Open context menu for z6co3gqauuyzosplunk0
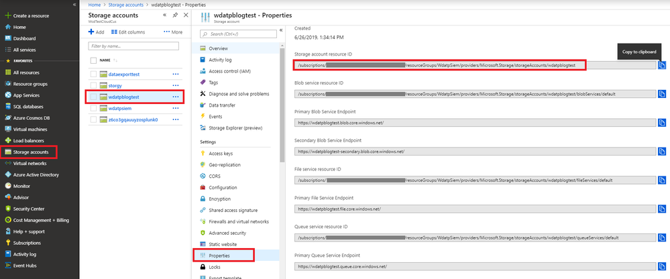The width and height of the screenshot is (670, 279). point(175,119)
